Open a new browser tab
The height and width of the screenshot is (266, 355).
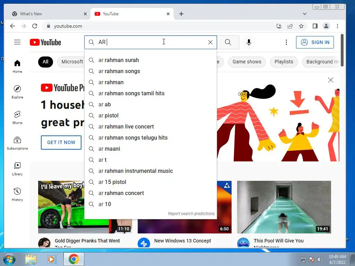(x=181, y=14)
